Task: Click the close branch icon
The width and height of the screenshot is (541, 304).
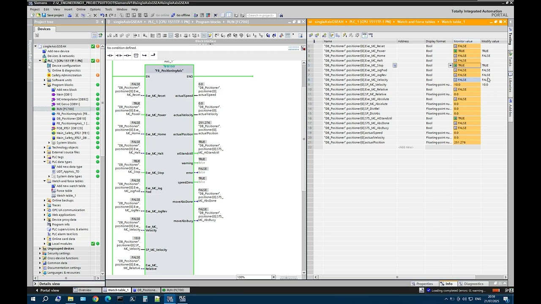Action: [153, 55]
